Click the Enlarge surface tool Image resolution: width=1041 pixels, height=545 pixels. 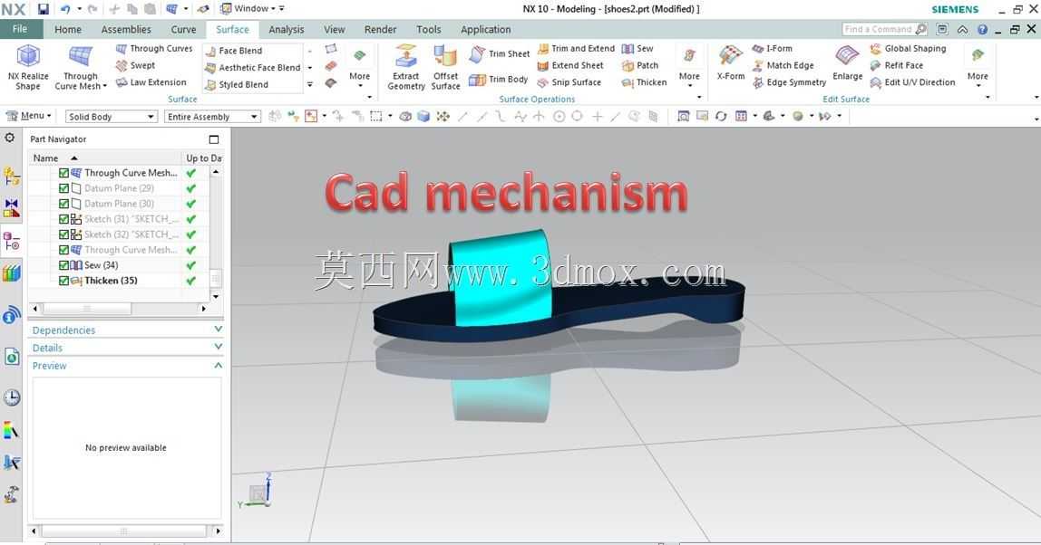[848, 63]
